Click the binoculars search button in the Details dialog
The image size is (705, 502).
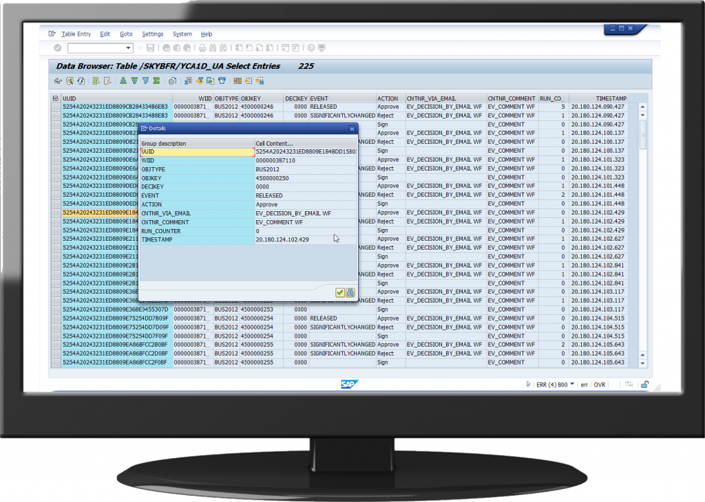click(x=350, y=293)
